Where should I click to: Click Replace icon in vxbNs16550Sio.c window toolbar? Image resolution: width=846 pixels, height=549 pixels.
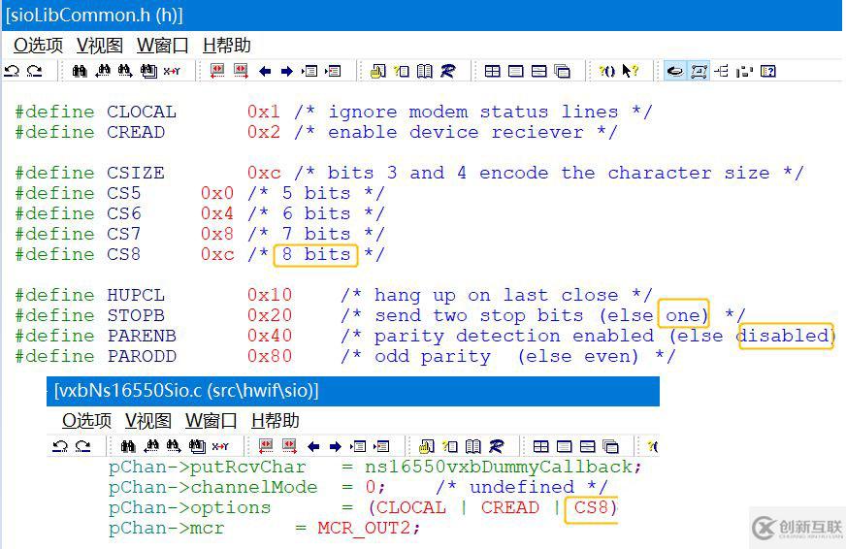(220, 446)
